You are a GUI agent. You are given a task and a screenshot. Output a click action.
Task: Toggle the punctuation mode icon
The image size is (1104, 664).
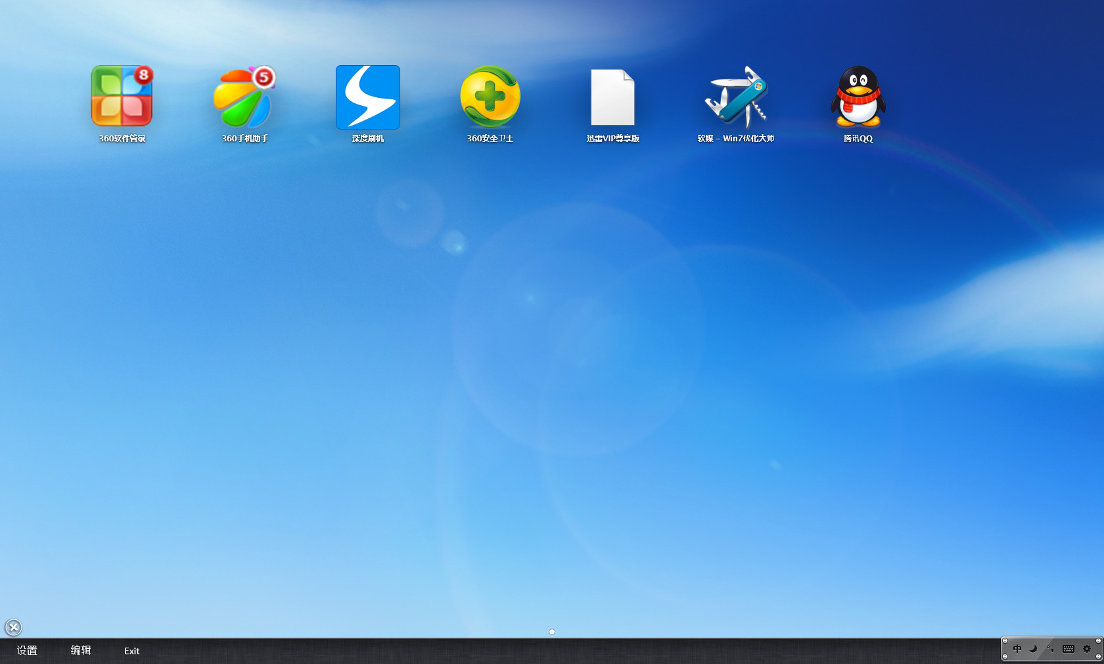[1050, 649]
